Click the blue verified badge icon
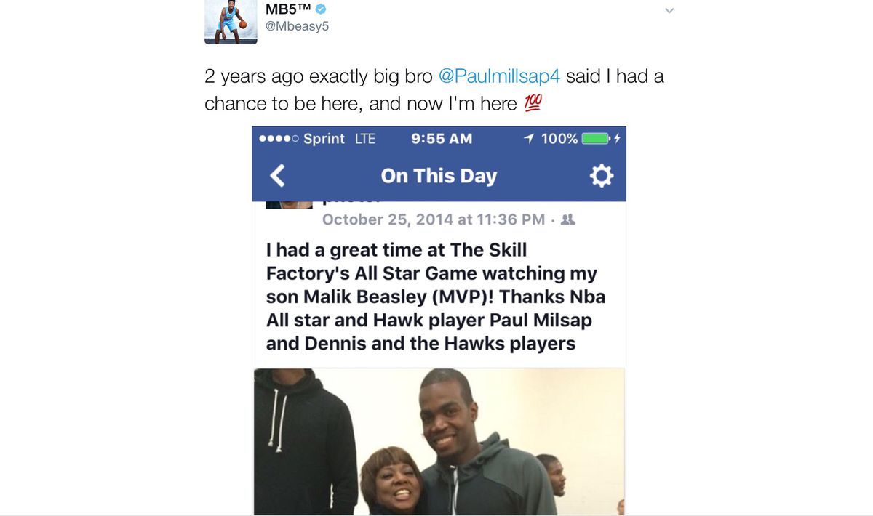This screenshot has width=873, height=516. pos(321,9)
